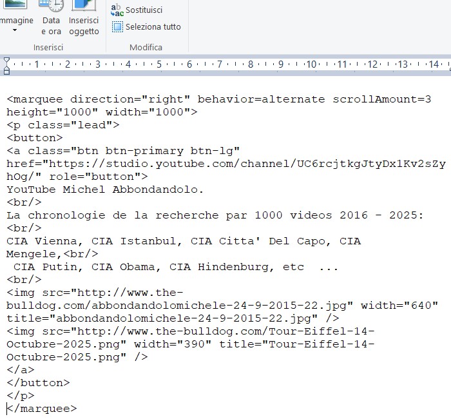Click the Sostituisci replace icon
The image size is (451, 419).
tap(117, 10)
